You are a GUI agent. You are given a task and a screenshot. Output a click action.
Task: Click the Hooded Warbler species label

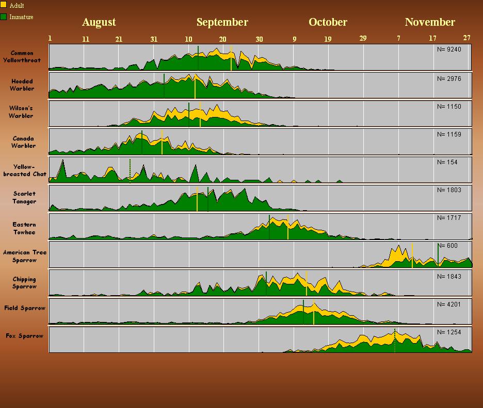pos(22,85)
